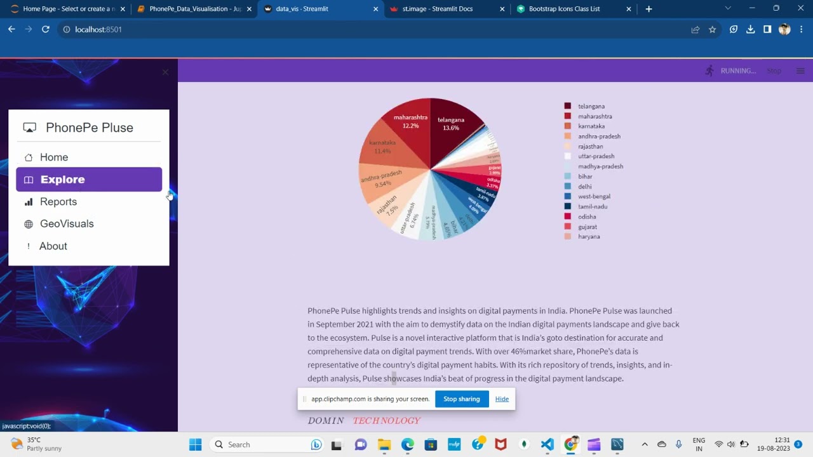Reload the page
The image size is (813, 457).
(x=46, y=29)
